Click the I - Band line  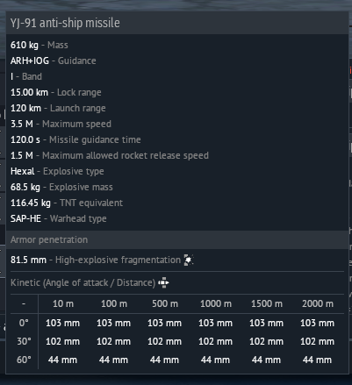coord(26,76)
